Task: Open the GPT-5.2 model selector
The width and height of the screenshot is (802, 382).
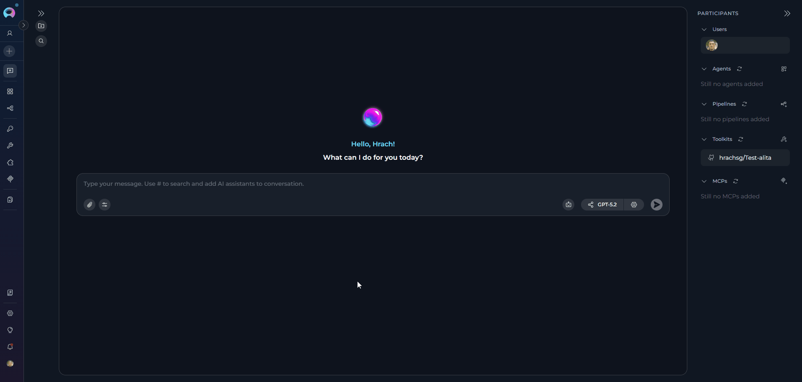Action: pos(602,205)
